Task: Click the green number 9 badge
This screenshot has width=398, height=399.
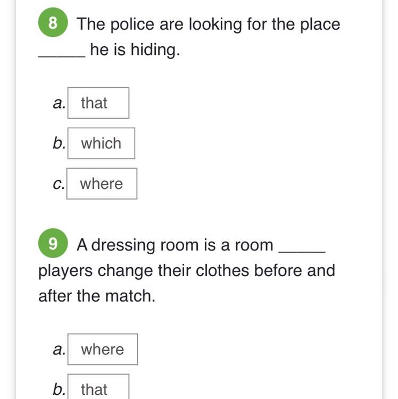Action: tap(53, 243)
